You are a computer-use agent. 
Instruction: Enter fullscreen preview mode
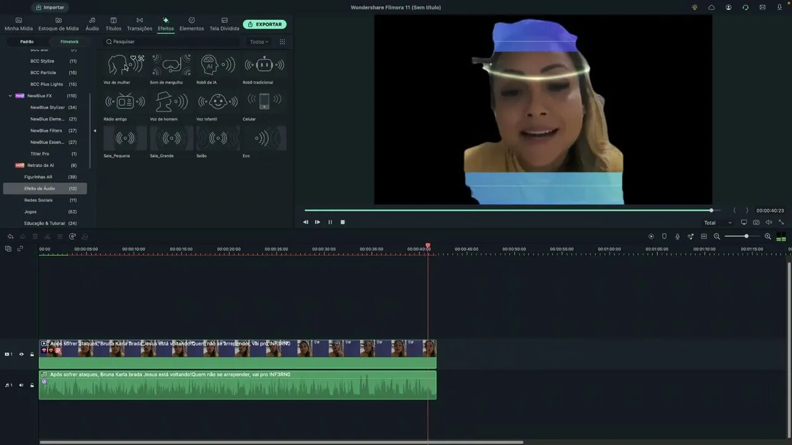point(781,222)
